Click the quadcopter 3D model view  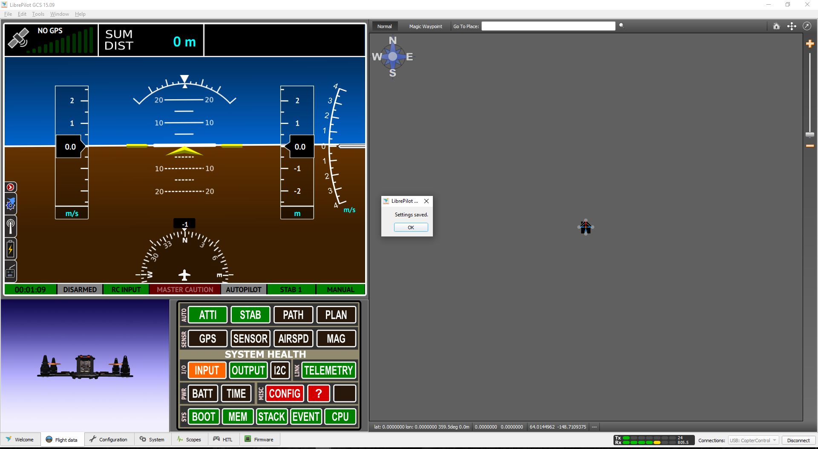[x=85, y=366]
